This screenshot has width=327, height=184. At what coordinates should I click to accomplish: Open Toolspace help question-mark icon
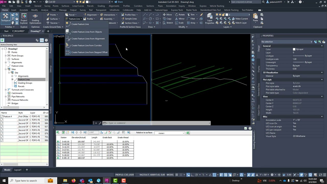click(46, 40)
